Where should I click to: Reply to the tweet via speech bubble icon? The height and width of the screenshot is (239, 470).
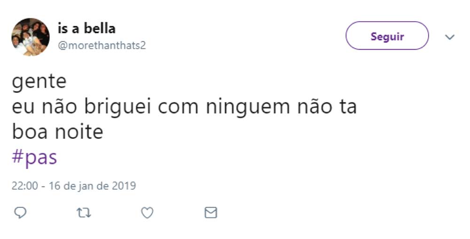20,213
